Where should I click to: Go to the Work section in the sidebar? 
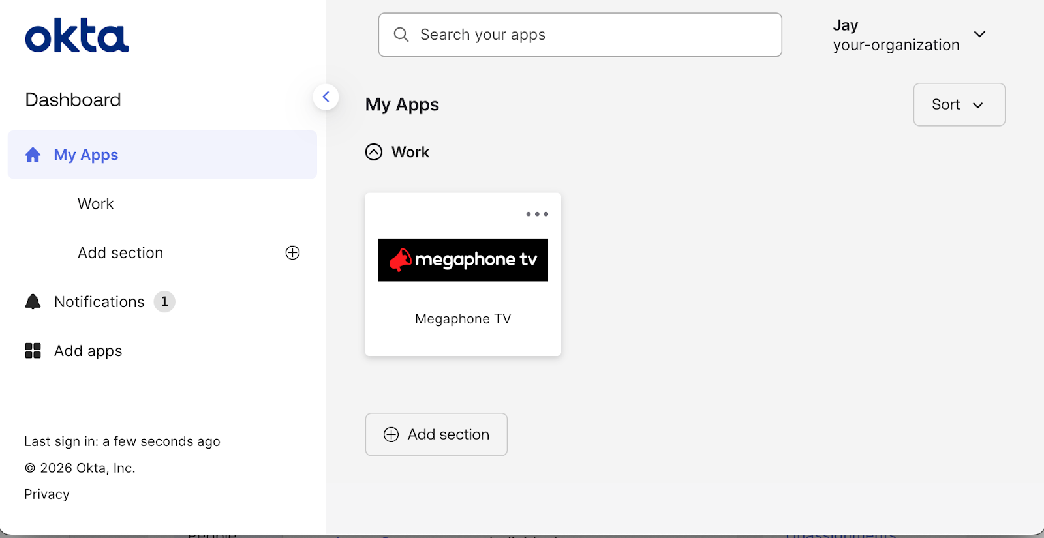(x=96, y=204)
